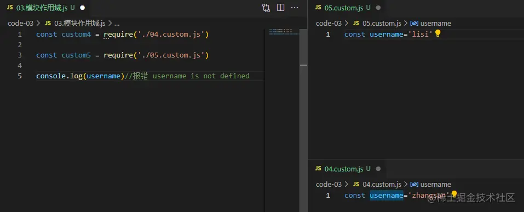Click the vertical scrollbar of left editor
The height and width of the screenshot is (212, 524).
(x=303, y=121)
